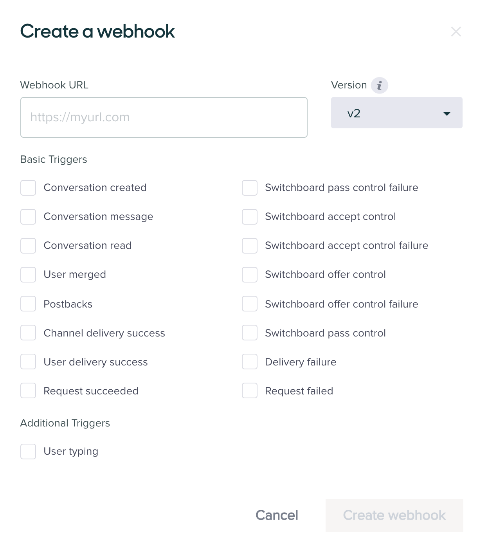Click the Version info icon
479x547 pixels.
pos(379,85)
